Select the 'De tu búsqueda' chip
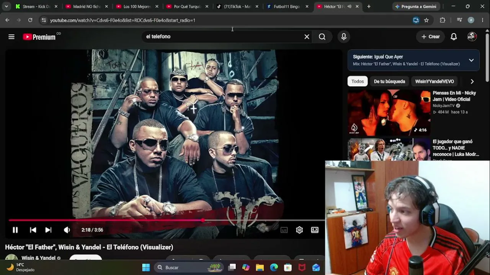 coord(389,81)
